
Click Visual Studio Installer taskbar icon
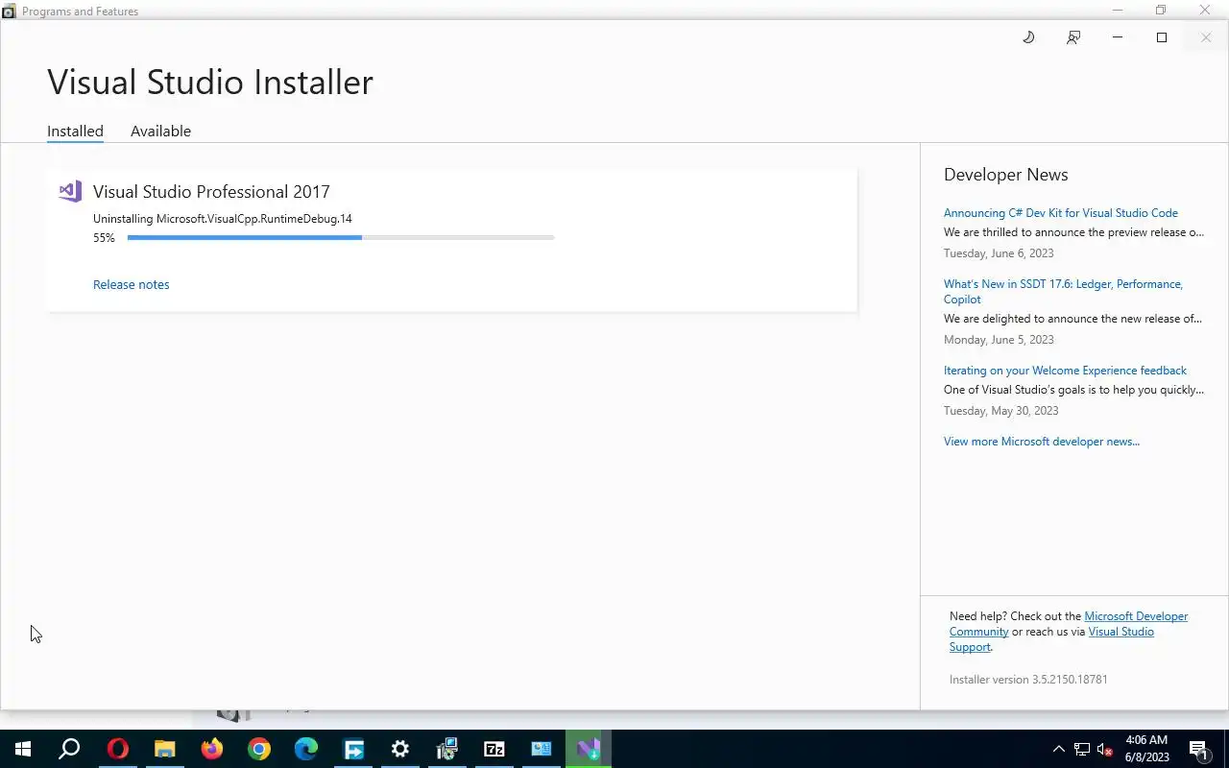[x=589, y=749]
